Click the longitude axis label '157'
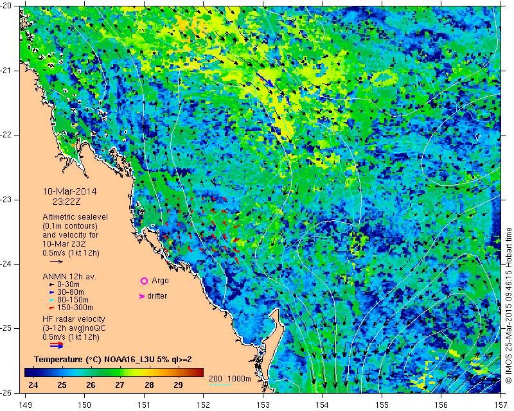The height and width of the screenshot is (411, 514). coord(501,405)
